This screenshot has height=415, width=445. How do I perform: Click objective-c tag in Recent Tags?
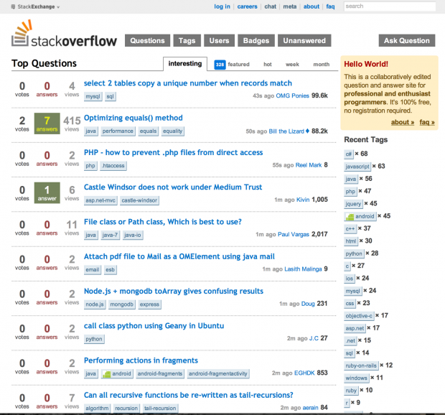(359, 316)
